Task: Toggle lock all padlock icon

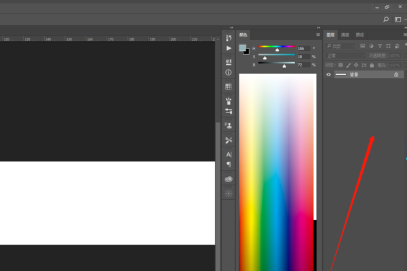Action: click(x=372, y=65)
